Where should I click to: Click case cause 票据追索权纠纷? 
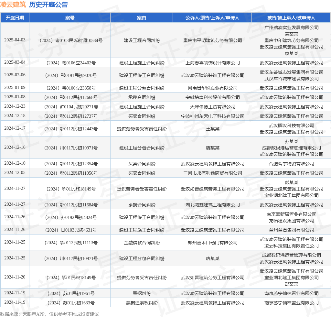tap(142, 303)
